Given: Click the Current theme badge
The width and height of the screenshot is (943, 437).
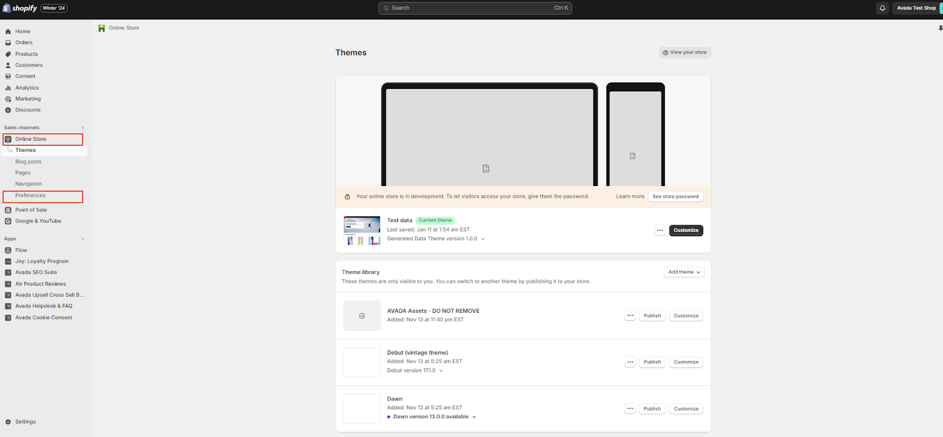Looking at the screenshot, I should pos(435,220).
